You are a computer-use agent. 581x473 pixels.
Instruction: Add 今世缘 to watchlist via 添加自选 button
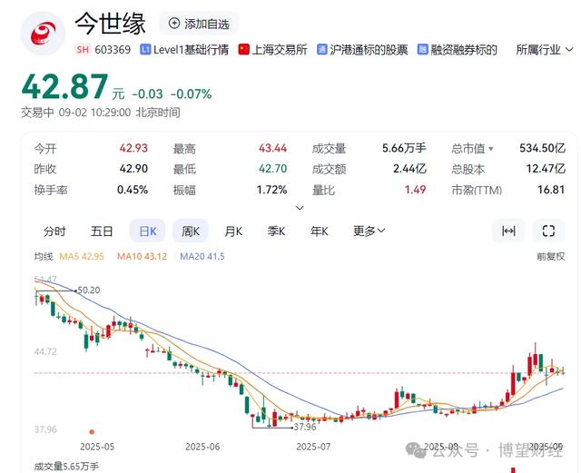click(199, 24)
